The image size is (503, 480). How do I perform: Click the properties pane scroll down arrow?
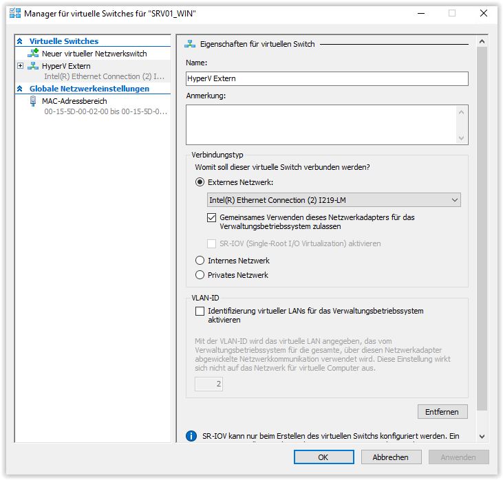482,436
